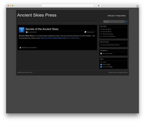Screen dimensions: 145x122
Task: Open Secrets of the Ancient Skies in Recent Posts
Action: click(x=111, y=45)
